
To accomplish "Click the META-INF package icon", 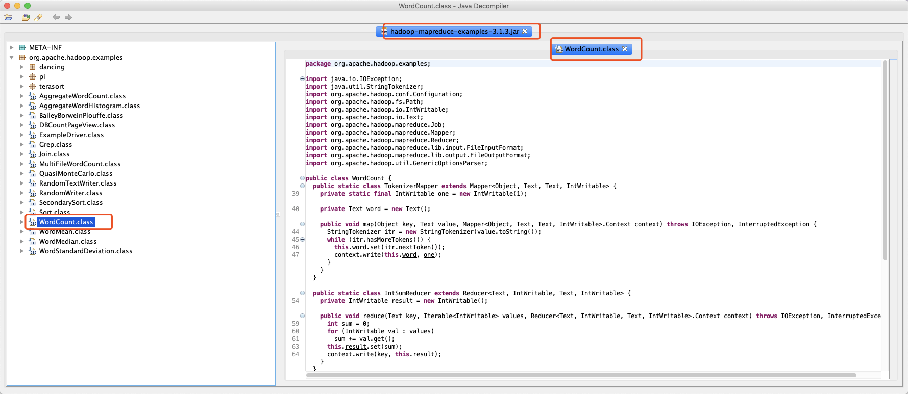I will [x=22, y=47].
